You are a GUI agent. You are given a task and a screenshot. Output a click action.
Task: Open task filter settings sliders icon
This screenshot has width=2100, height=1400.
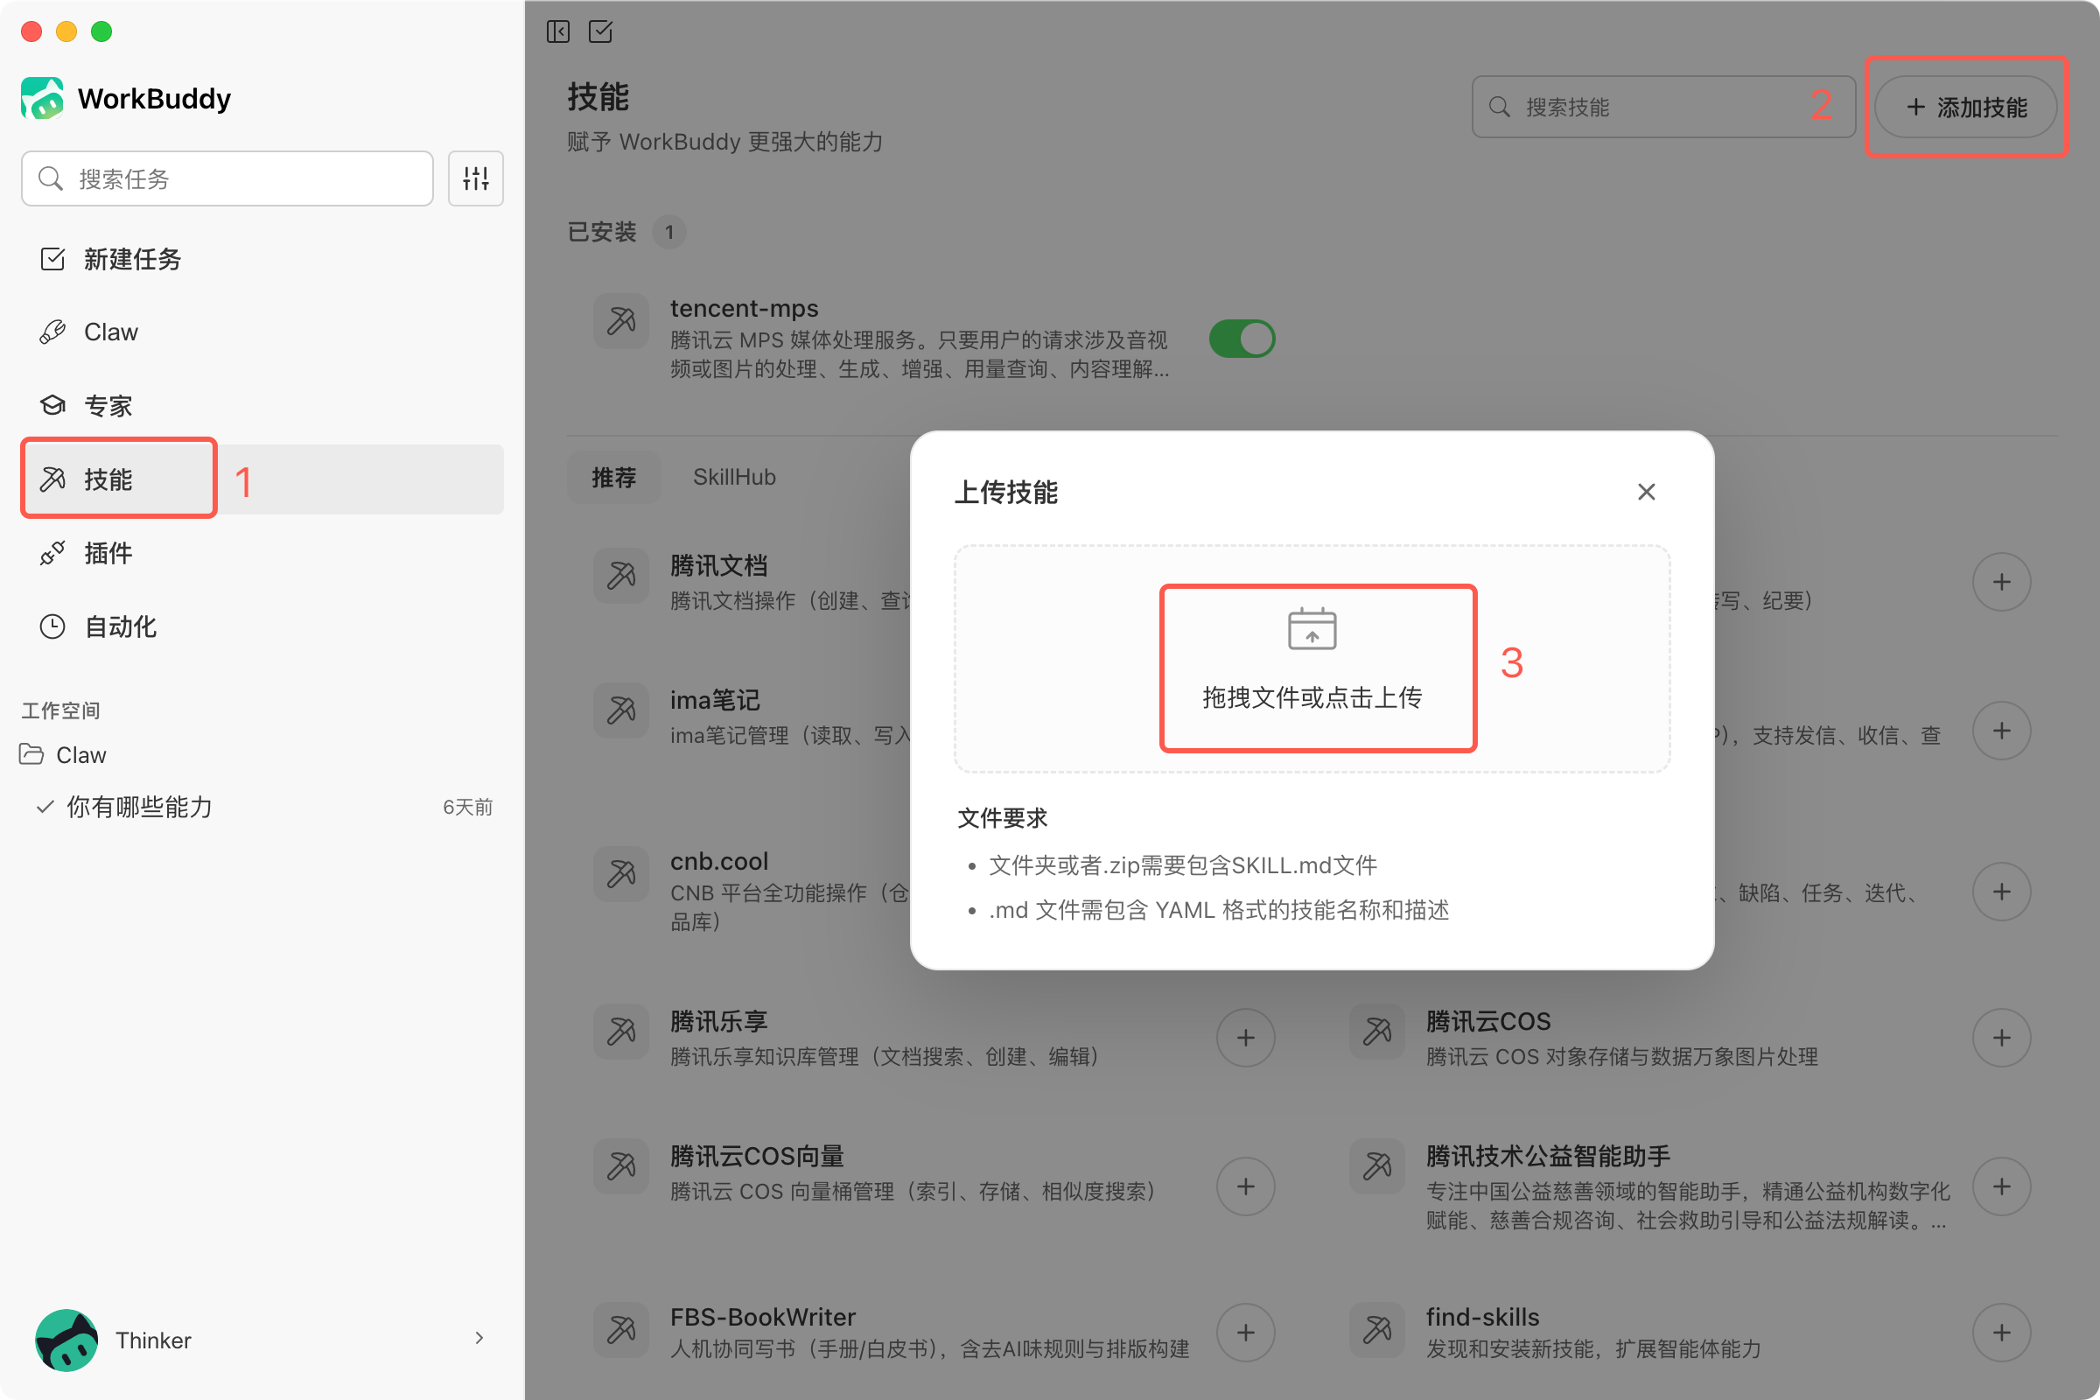[x=476, y=178]
